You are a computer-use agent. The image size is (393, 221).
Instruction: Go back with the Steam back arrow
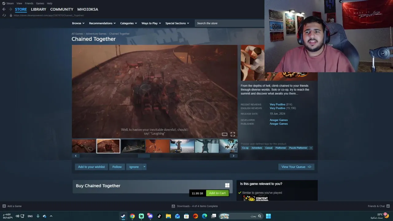pos(4,9)
